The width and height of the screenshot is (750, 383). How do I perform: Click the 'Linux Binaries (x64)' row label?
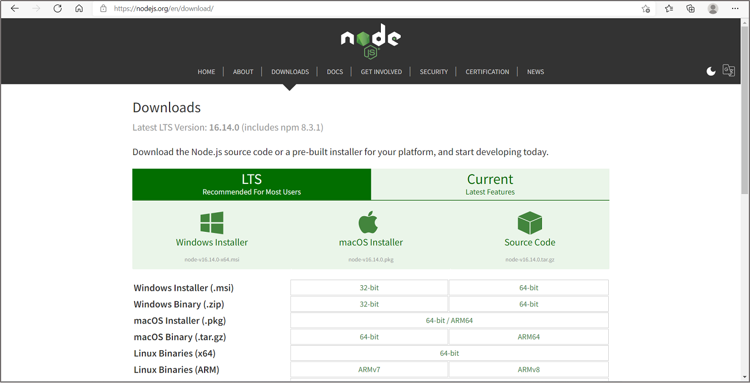click(175, 353)
